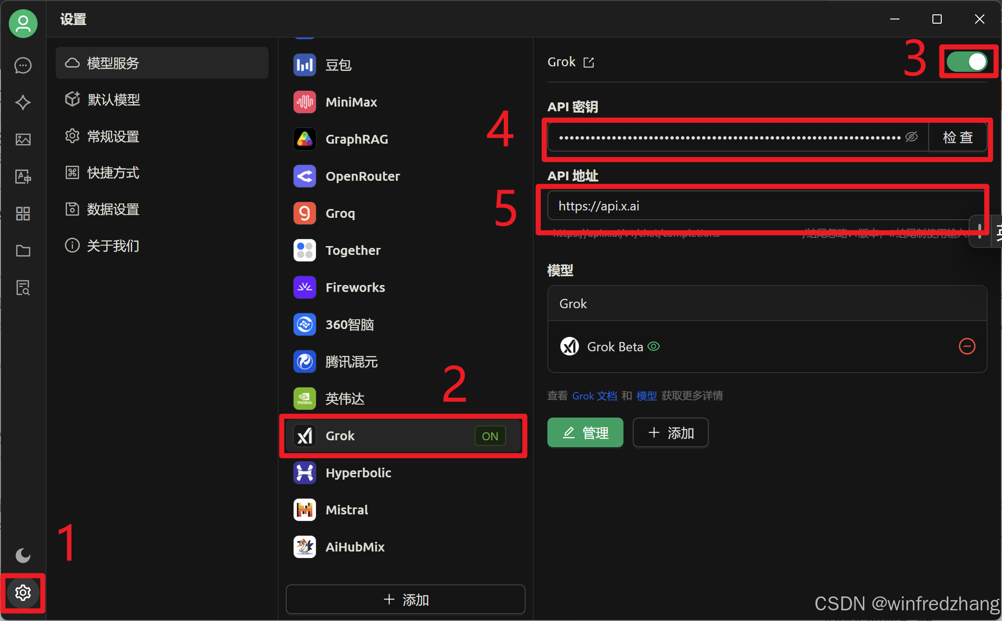Screen dimensions: 1002x621
Task: Select OpenRouter in the provider list
Action: [362, 176]
